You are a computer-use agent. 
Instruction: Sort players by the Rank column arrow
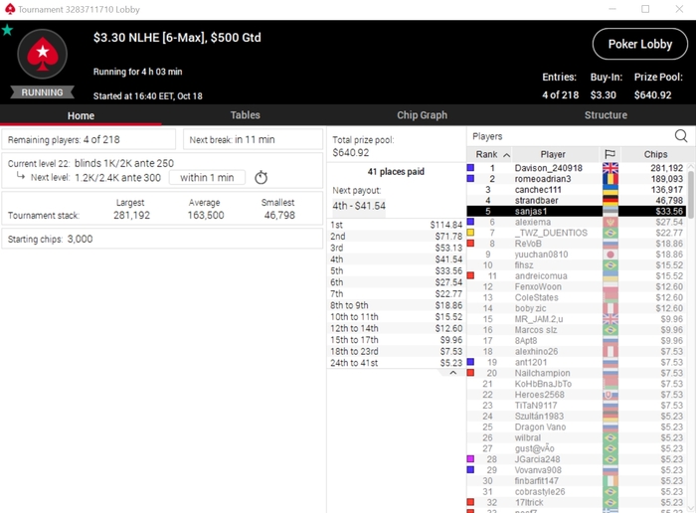(506, 154)
